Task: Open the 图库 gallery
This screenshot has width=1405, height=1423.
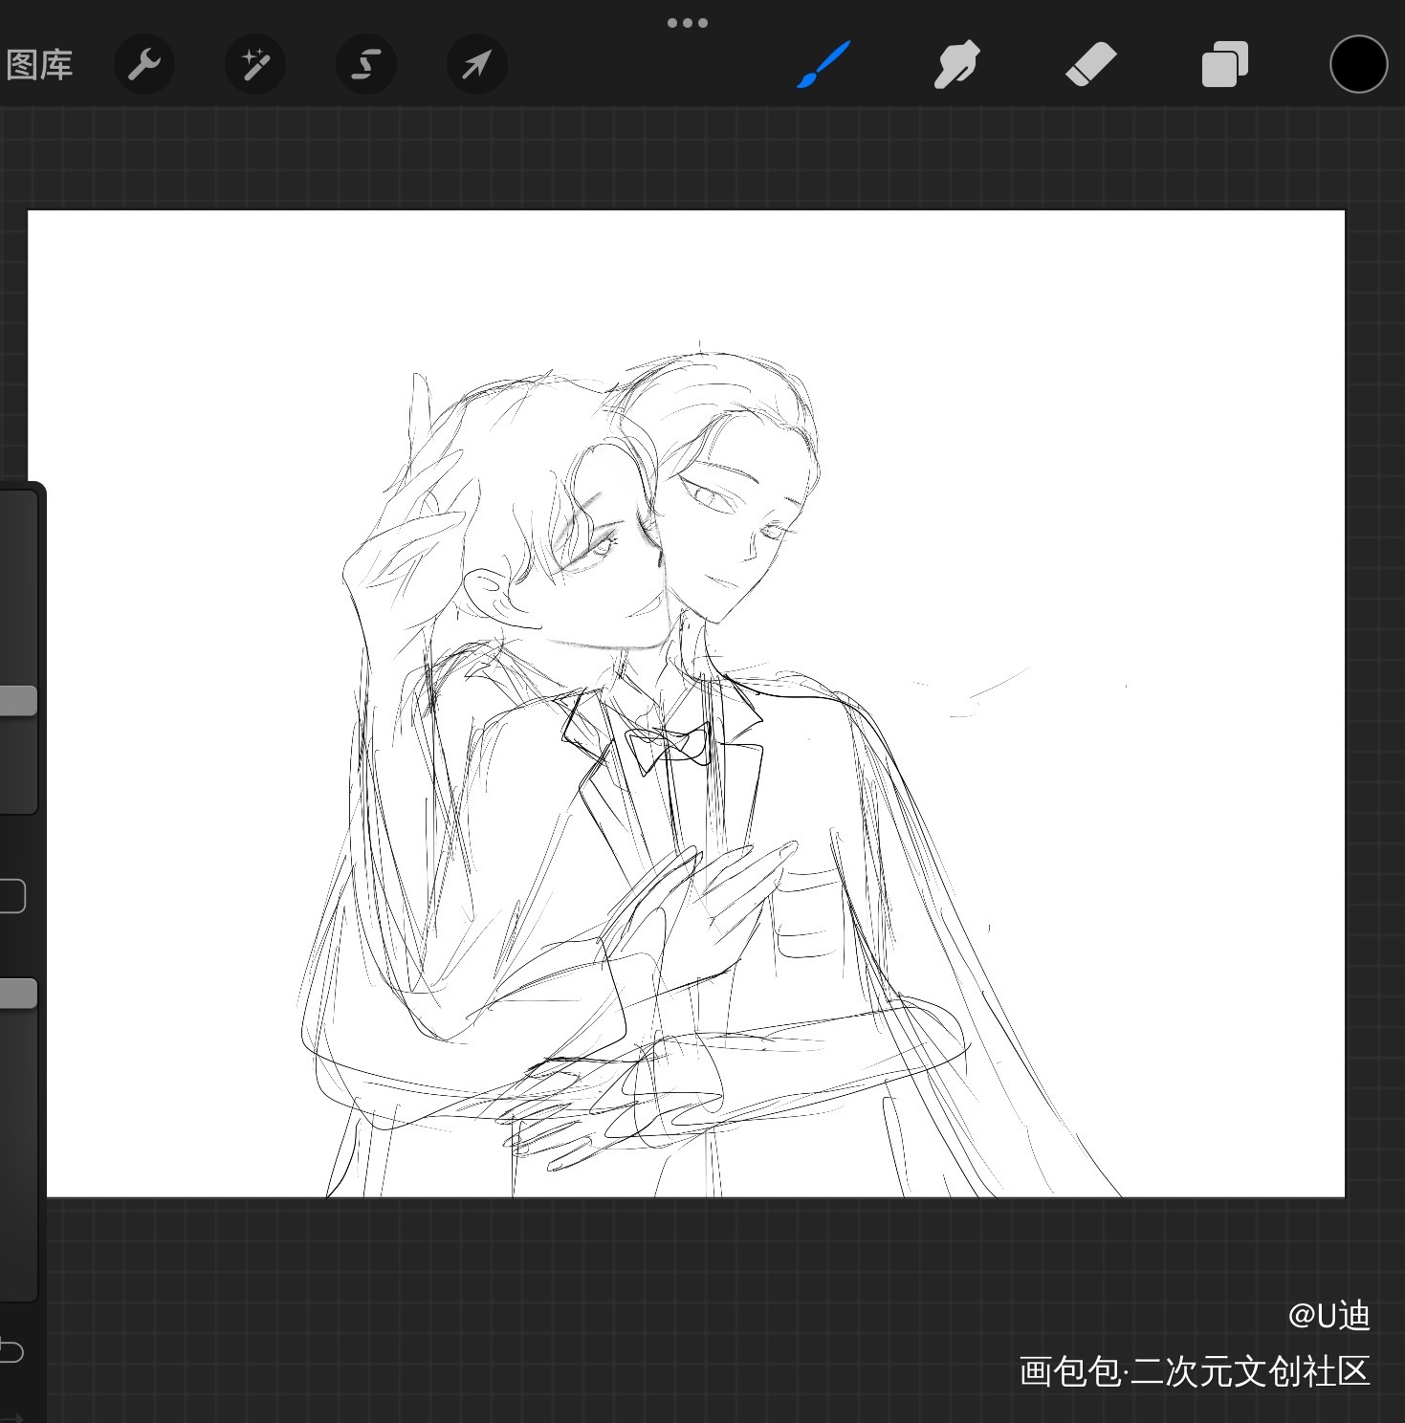Action: [39, 65]
